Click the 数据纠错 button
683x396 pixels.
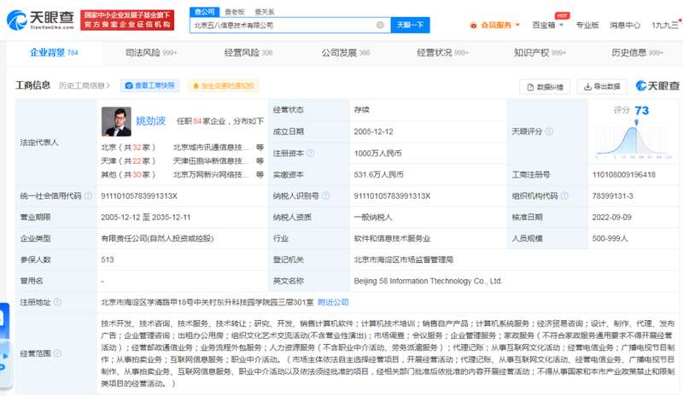(545, 87)
